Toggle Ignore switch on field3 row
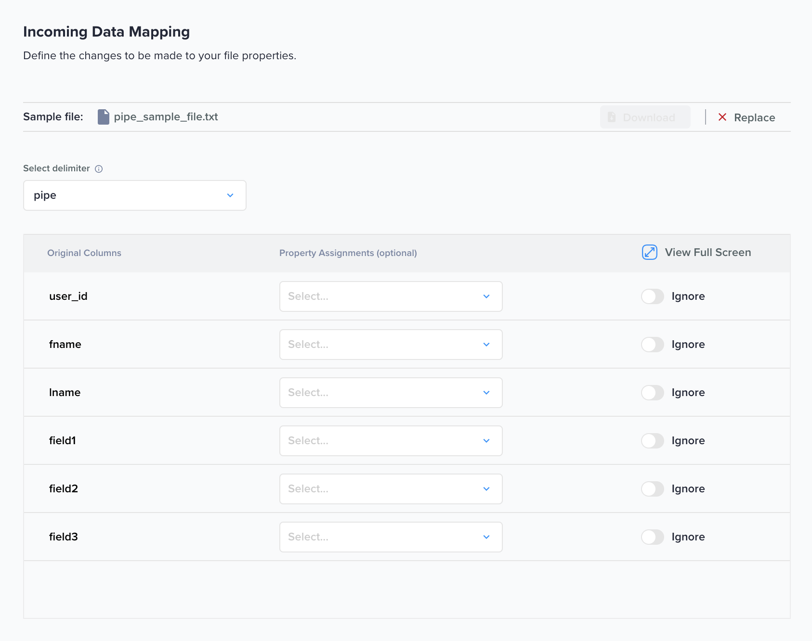This screenshot has width=812, height=641. 652,537
